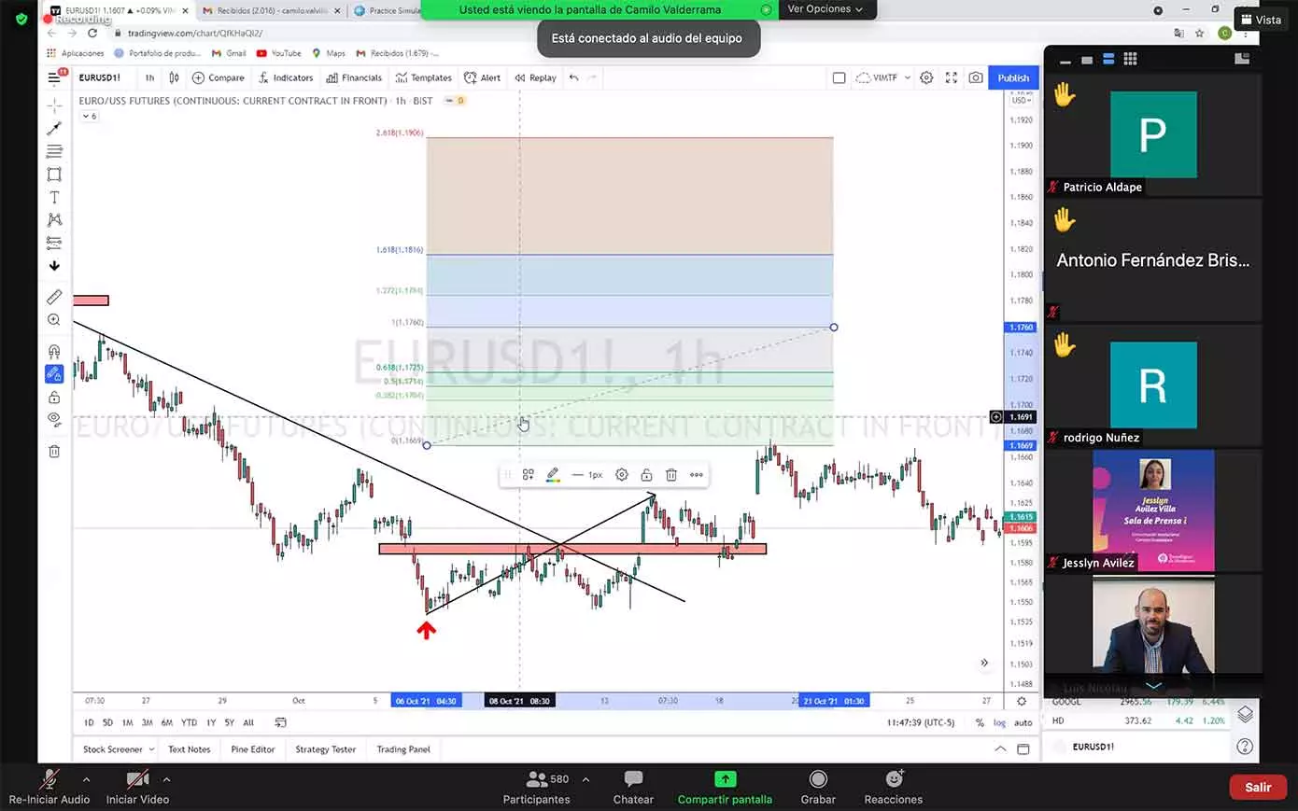This screenshot has width=1298, height=811.
Task: Select the arrow icons tool
Action: 54,265
